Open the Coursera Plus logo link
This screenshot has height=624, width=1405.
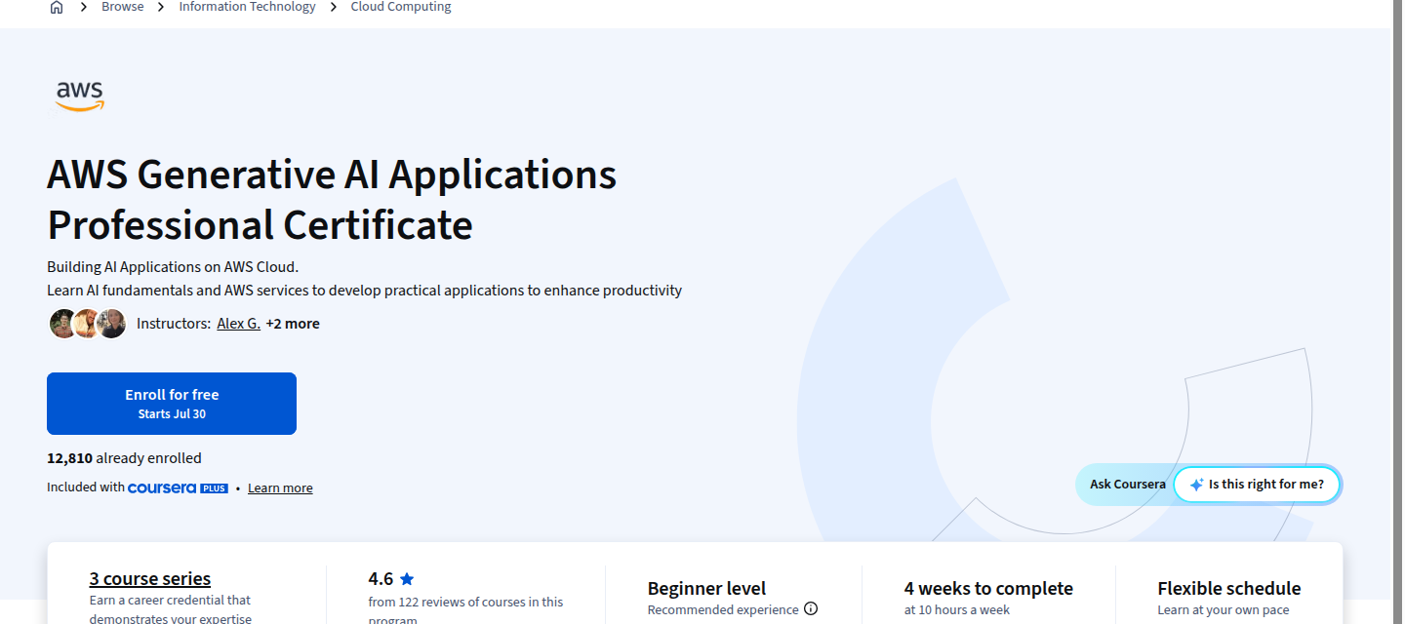(178, 487)
